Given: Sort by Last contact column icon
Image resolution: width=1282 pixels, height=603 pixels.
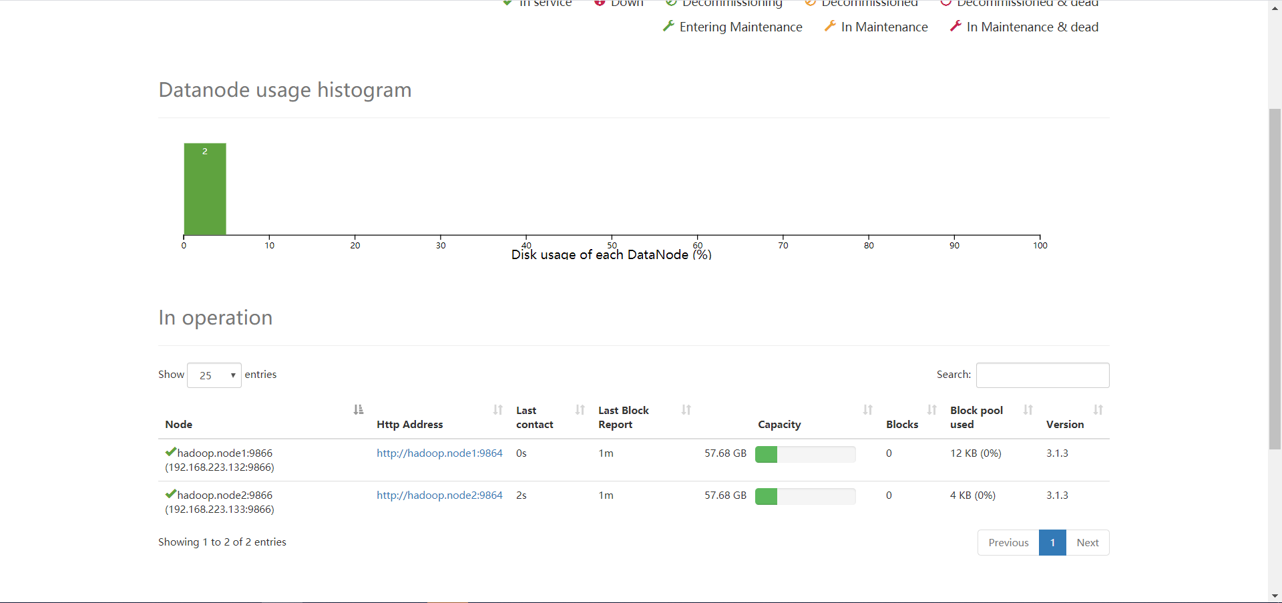Looking at the screenshot, I should [x=580, y=410].
